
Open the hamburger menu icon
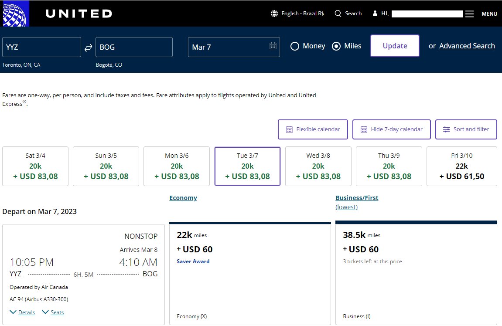coord(469,14)
